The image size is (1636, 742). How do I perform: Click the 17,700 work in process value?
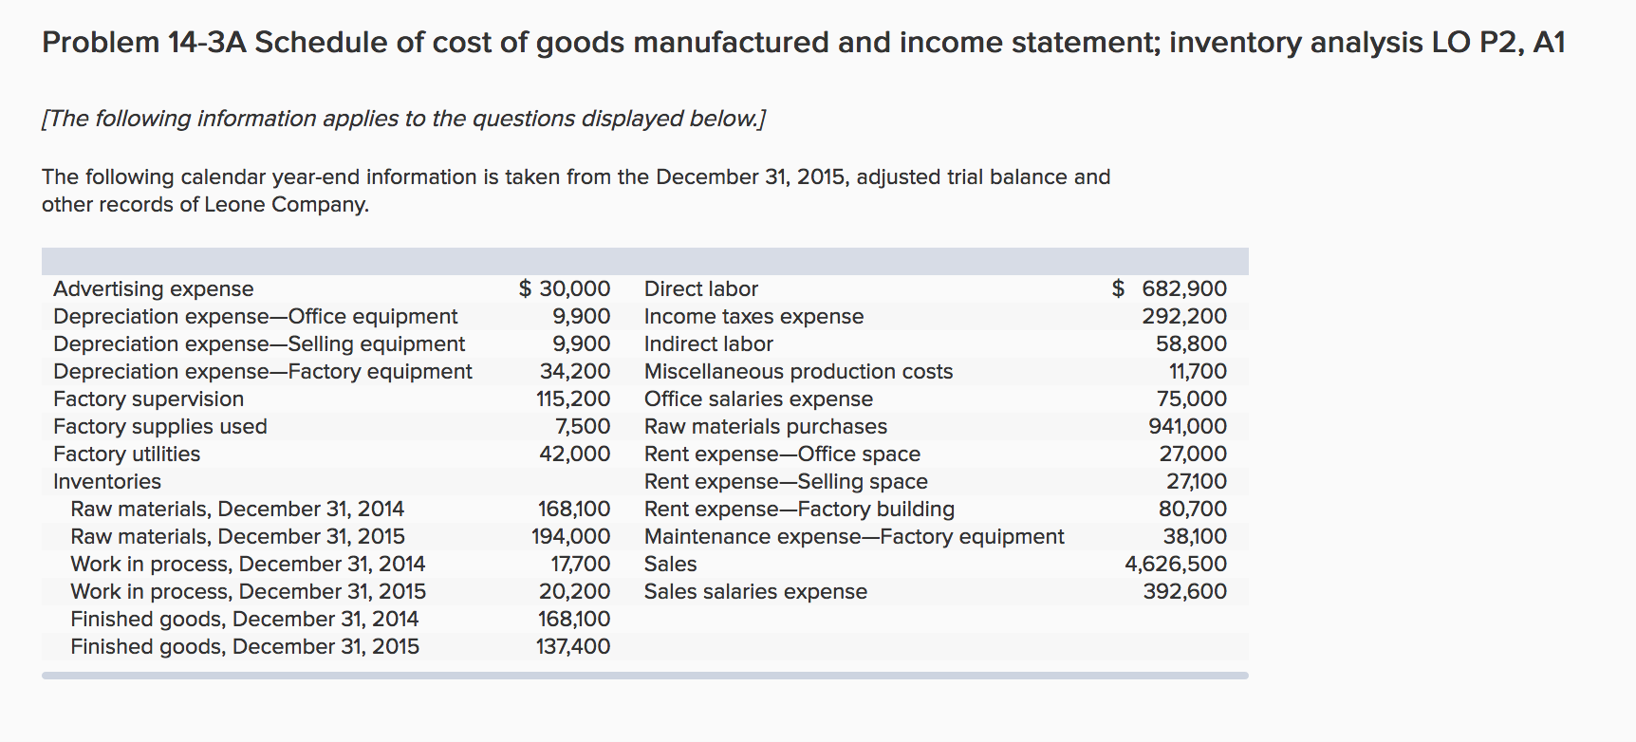581,564
